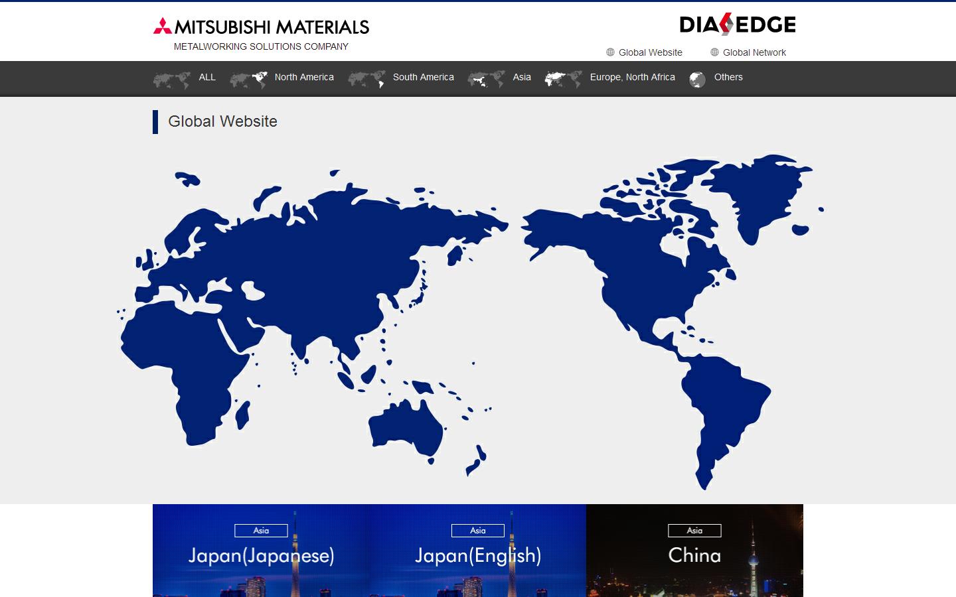The image size is (956, 597).
Task: Click the Europe, North Africa map icon
Action: 563,78
